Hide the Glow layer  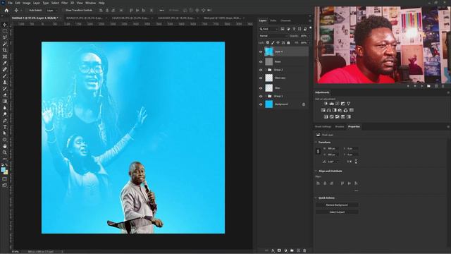pos(261,88)
